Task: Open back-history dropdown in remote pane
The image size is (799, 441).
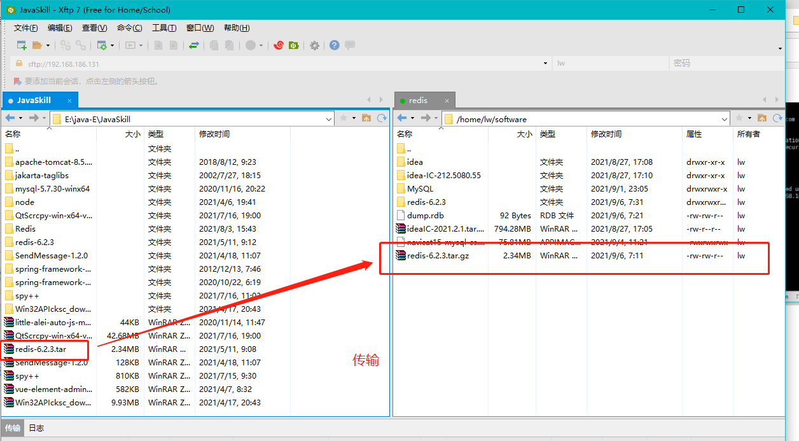Action: 412,118
